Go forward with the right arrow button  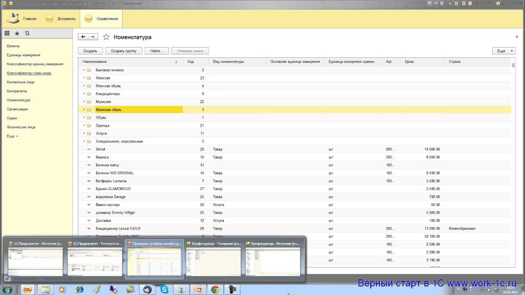click(x=93, y=37)
